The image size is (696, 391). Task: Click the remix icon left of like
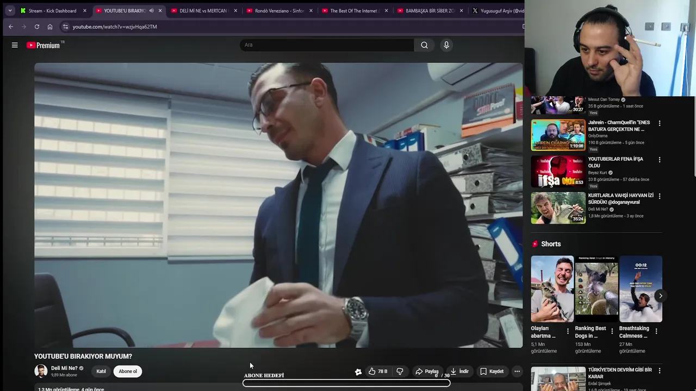[358, 371]
